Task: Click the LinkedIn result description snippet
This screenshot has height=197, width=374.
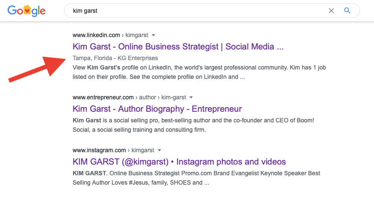Action: [199, 72]
